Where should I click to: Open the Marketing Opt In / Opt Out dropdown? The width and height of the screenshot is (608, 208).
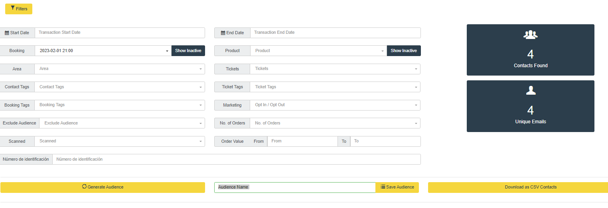(335, 105)
